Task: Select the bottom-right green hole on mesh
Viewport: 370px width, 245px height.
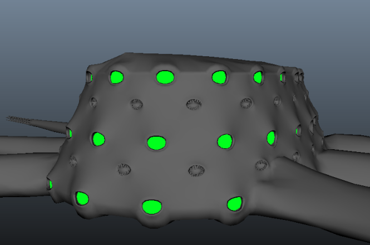Action: coord(234,204)
